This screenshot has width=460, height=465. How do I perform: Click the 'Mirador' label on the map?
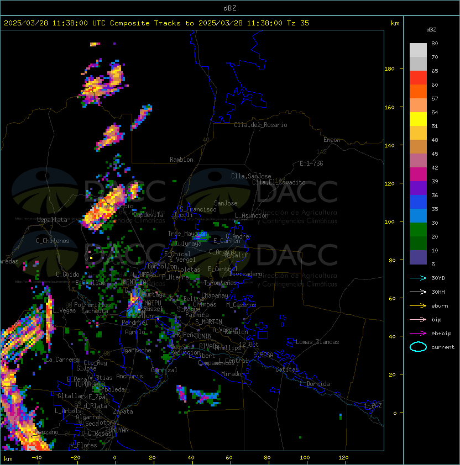click(233, 374)
